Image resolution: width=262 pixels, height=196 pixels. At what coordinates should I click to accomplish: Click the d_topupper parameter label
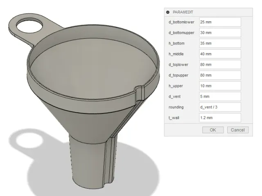178,75
